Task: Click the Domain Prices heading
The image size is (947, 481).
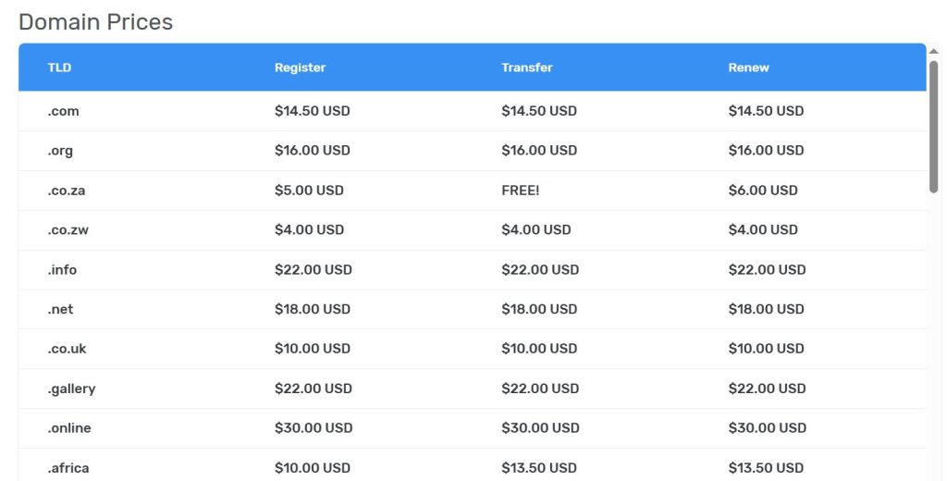Action: tap(95, 21)
